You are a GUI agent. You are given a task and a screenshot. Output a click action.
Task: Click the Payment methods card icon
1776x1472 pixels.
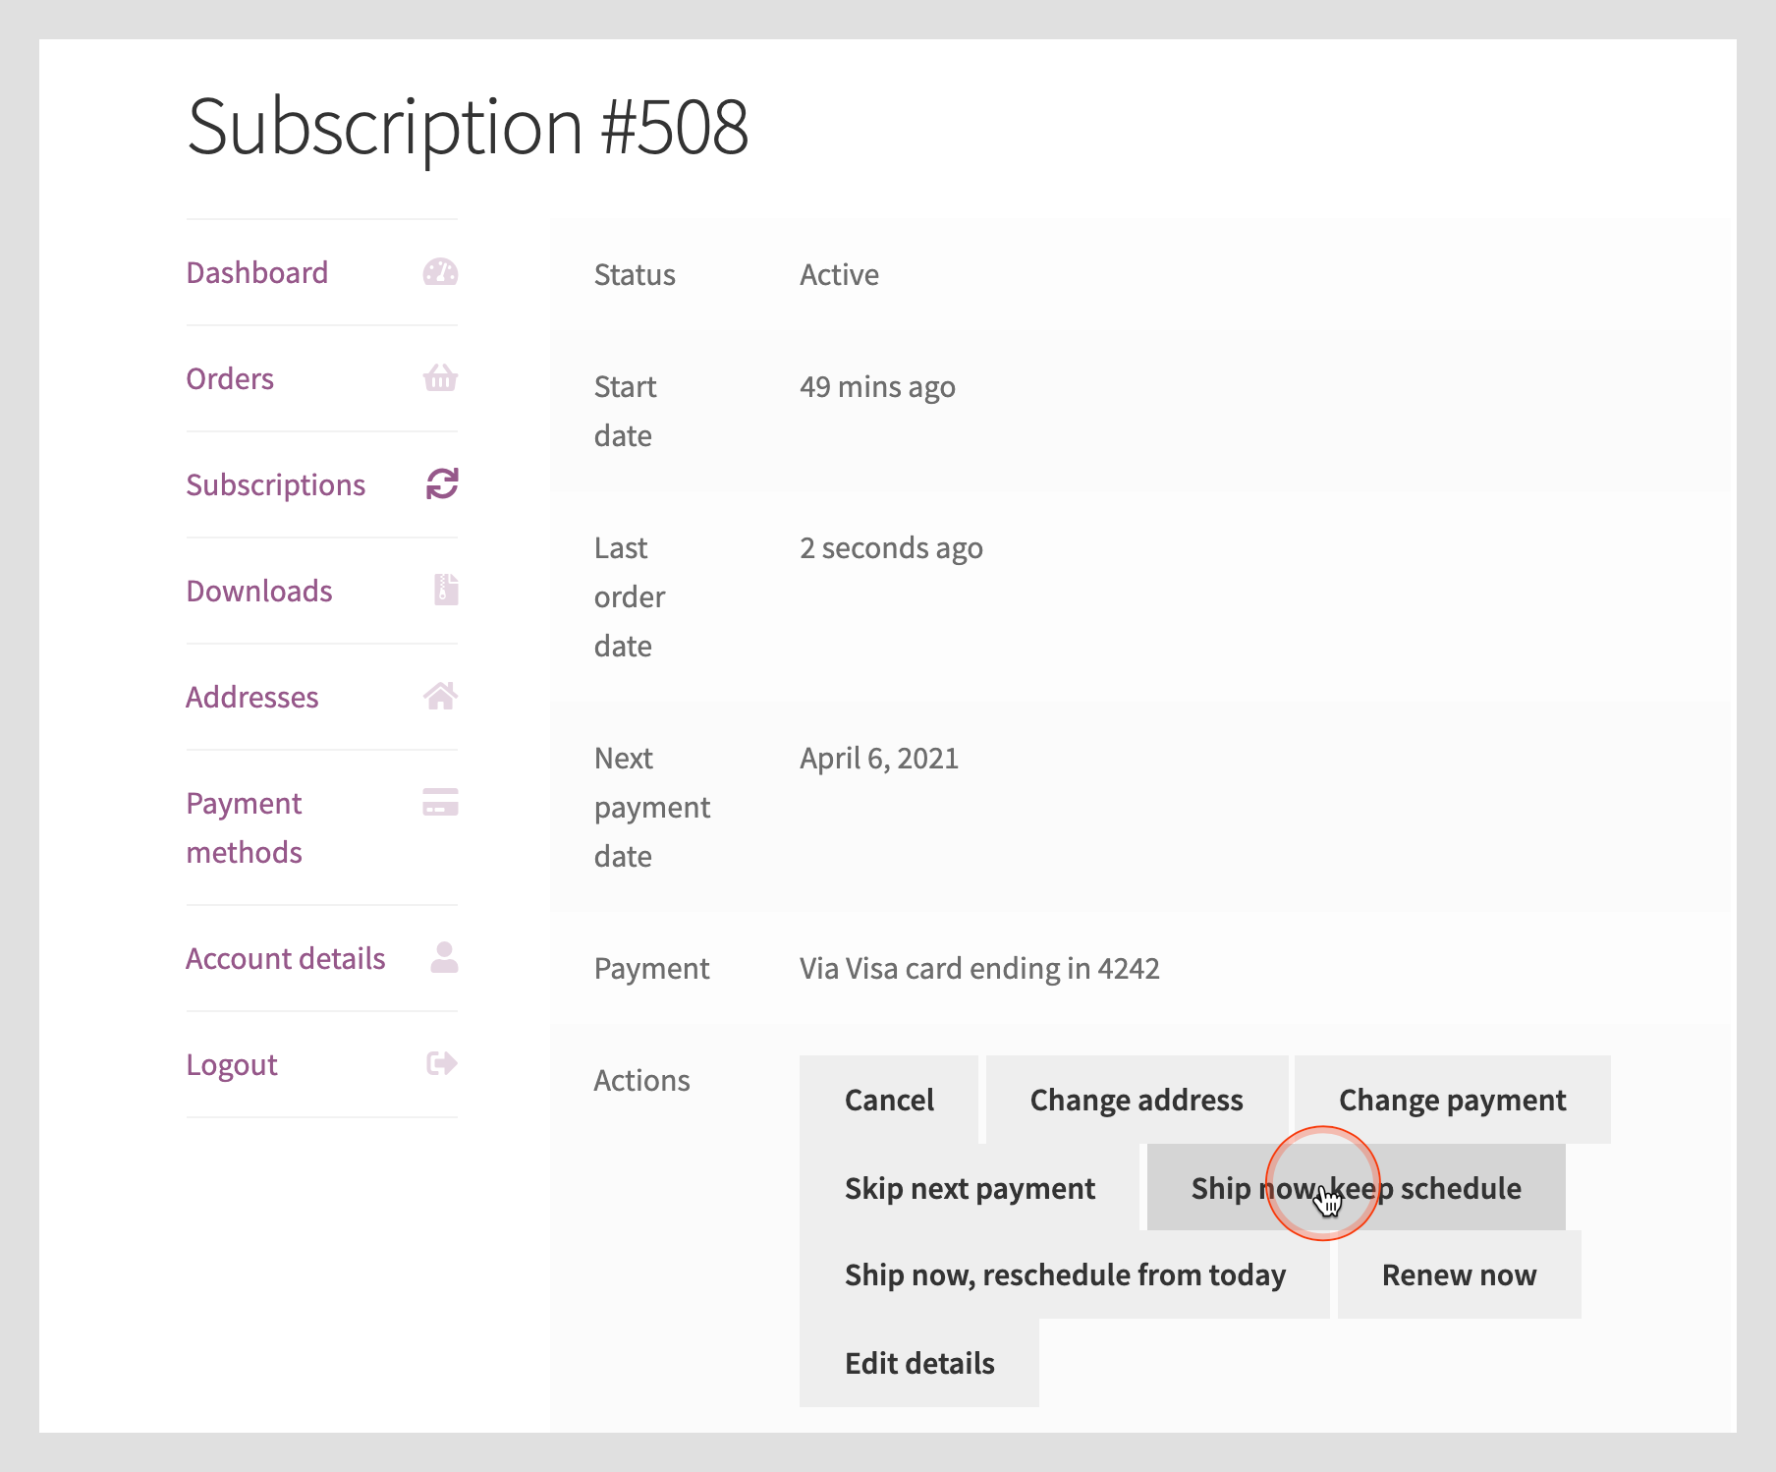440,802
